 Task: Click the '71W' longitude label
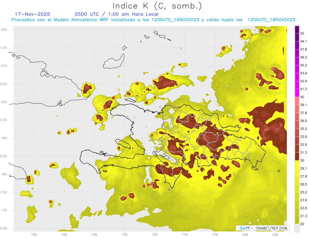[185, 235]
